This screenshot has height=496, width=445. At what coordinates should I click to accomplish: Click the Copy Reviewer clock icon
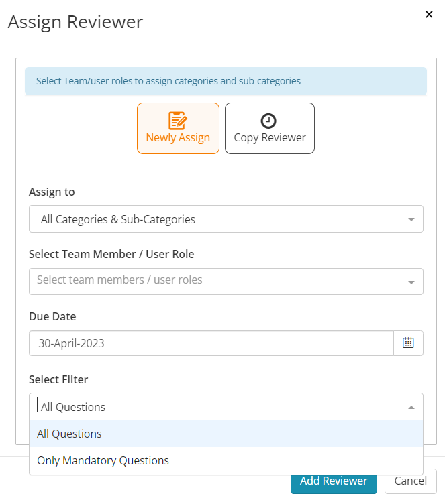point(268,121)
